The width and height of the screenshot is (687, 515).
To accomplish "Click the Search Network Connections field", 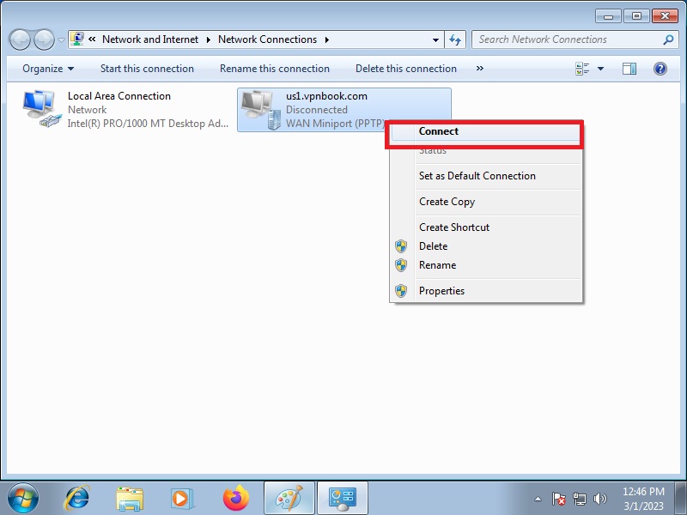I will coord(567,39).
